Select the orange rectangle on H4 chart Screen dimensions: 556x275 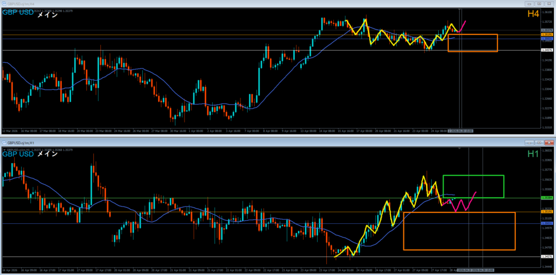point(473,43)
